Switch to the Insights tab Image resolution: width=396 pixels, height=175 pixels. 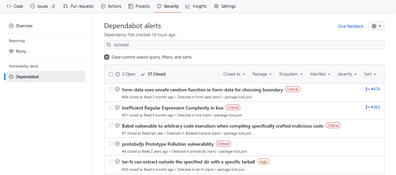[196, 6]
